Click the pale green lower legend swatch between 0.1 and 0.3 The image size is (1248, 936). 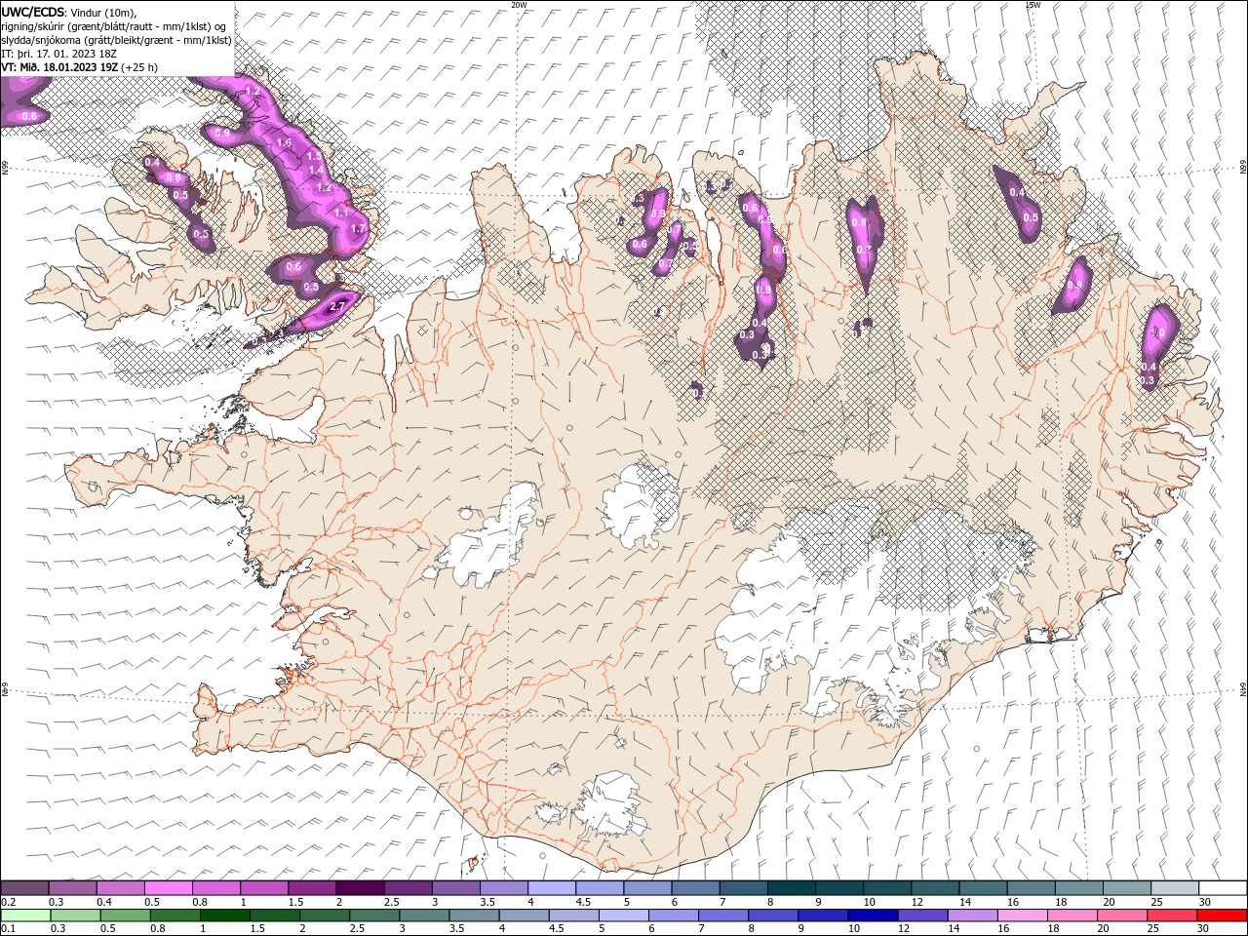coord(25,916)
